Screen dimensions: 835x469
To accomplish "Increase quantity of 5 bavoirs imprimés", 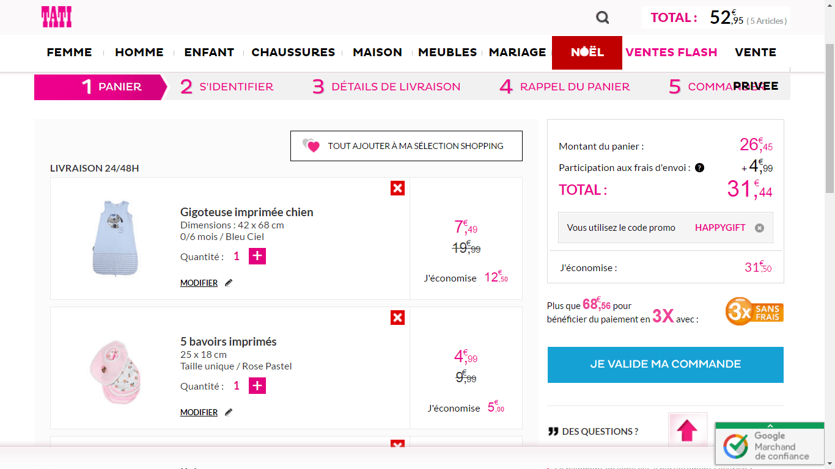I will click(x=257, y=386).
